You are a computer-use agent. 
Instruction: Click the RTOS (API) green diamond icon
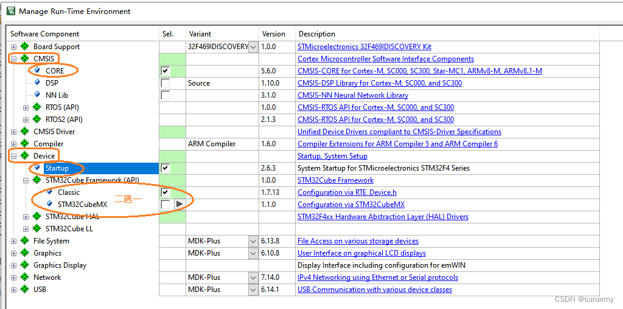pyautogui.click(x=37, y=107)
